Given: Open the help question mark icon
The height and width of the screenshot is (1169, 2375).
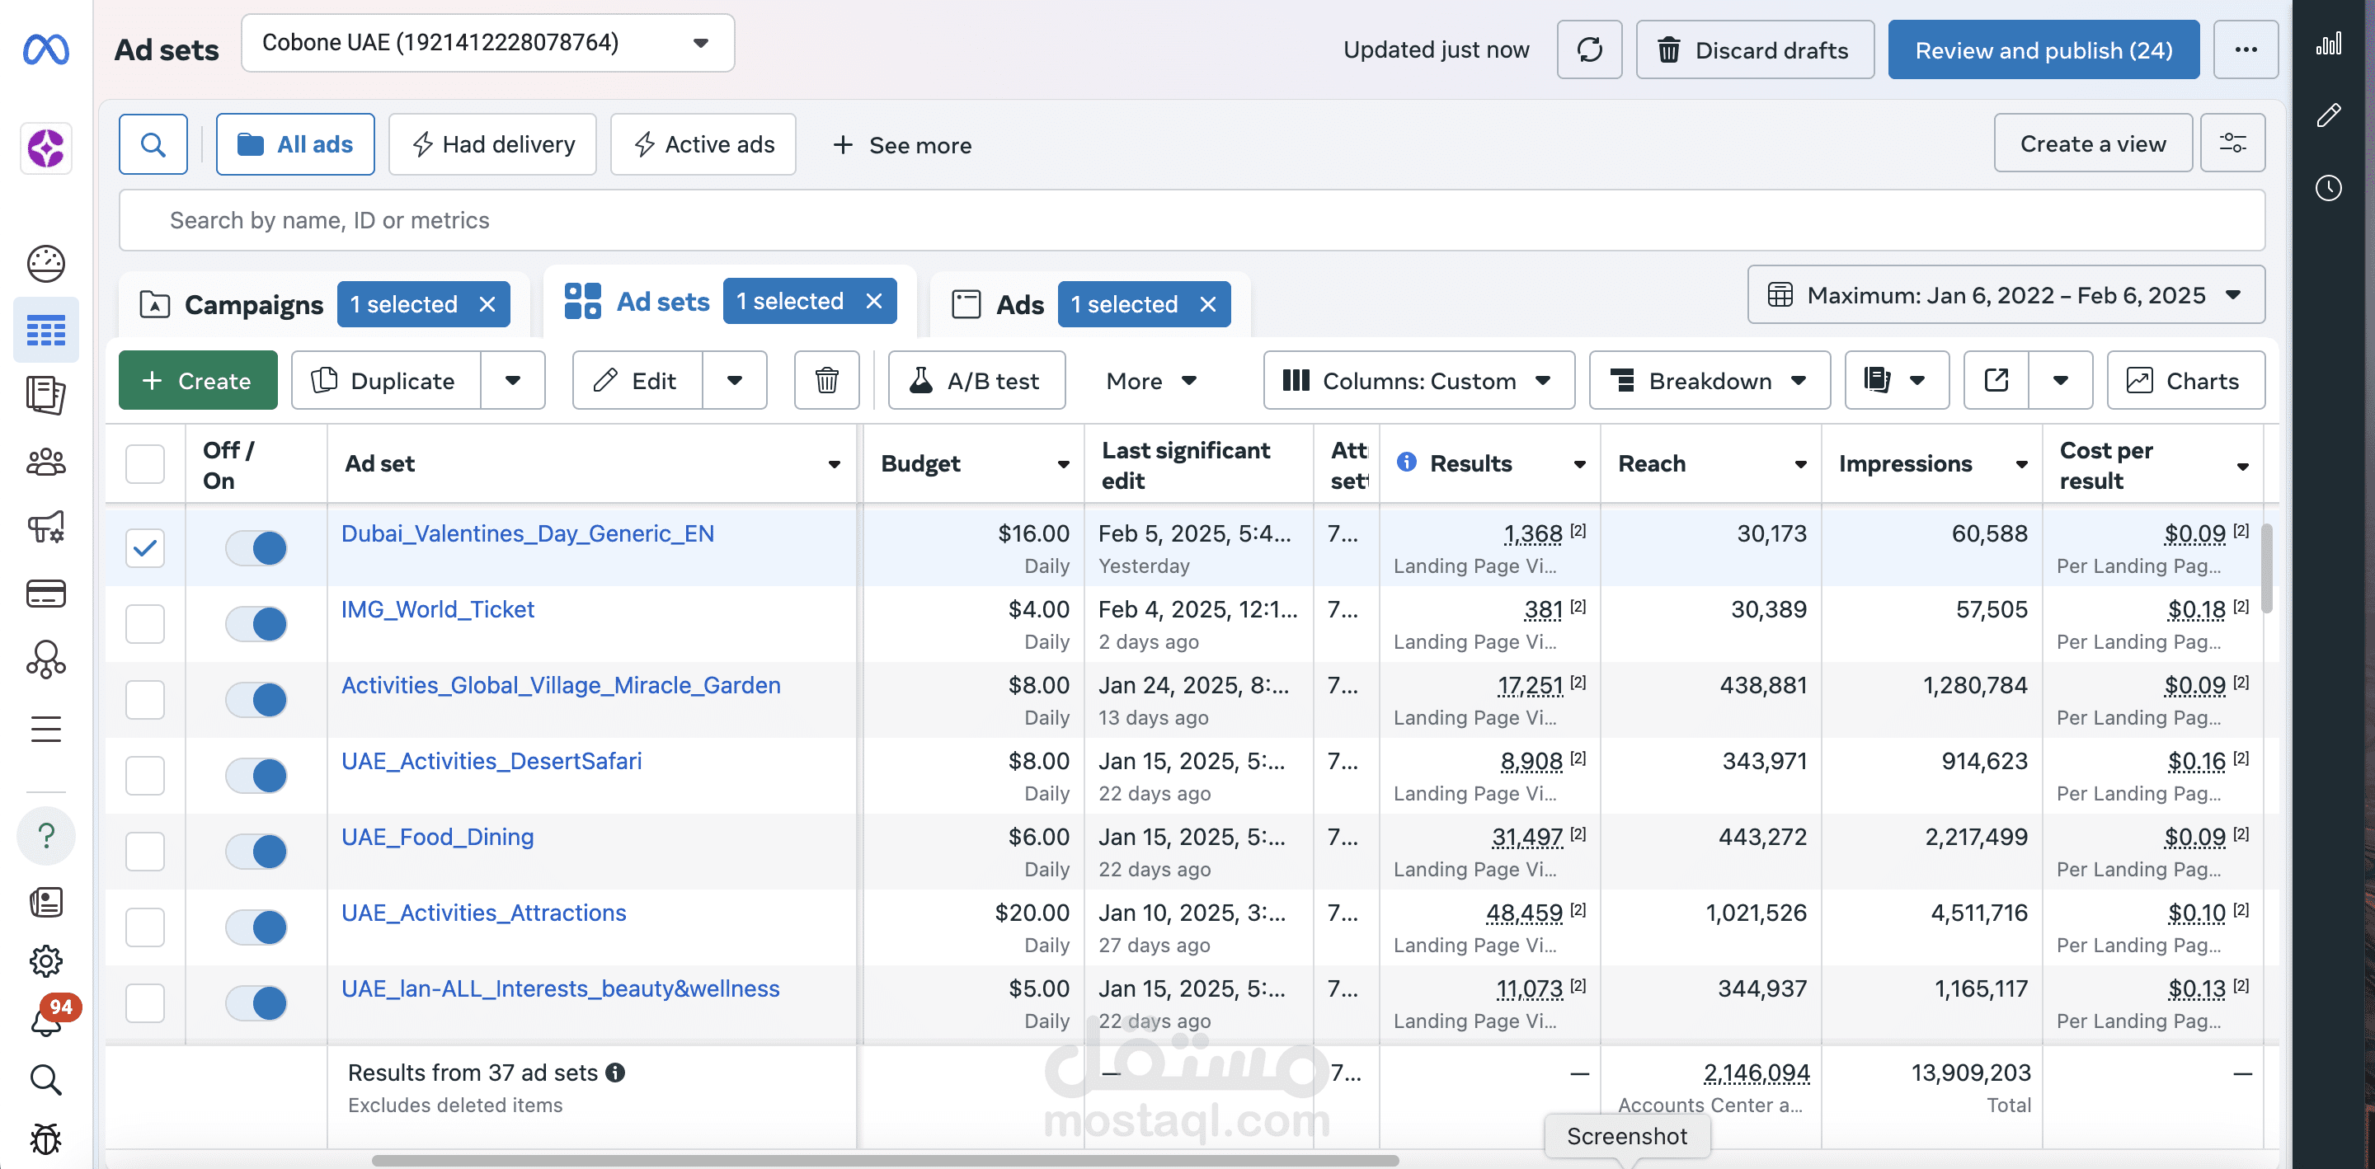Looking at the screenshot, I should (46, 836).
